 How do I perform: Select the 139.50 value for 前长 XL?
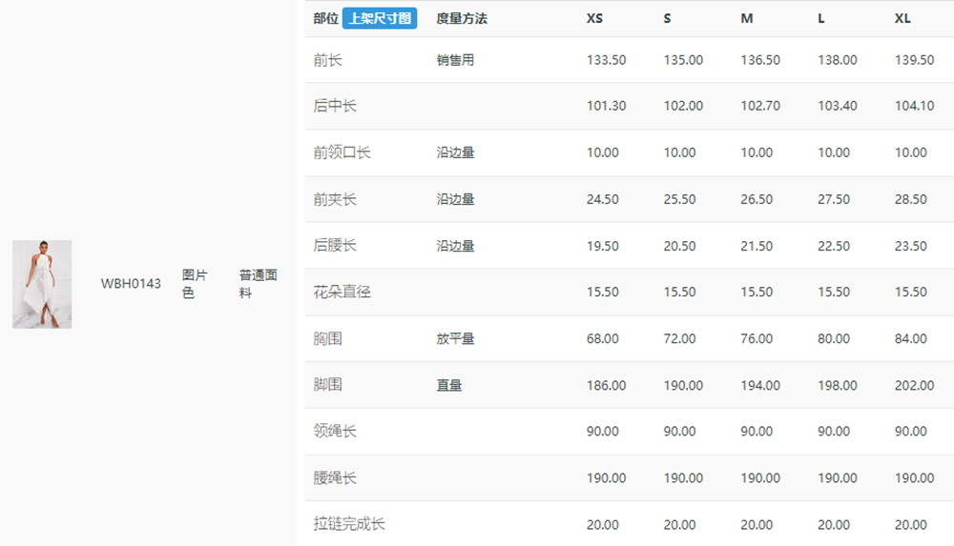(x=915, y=60)
